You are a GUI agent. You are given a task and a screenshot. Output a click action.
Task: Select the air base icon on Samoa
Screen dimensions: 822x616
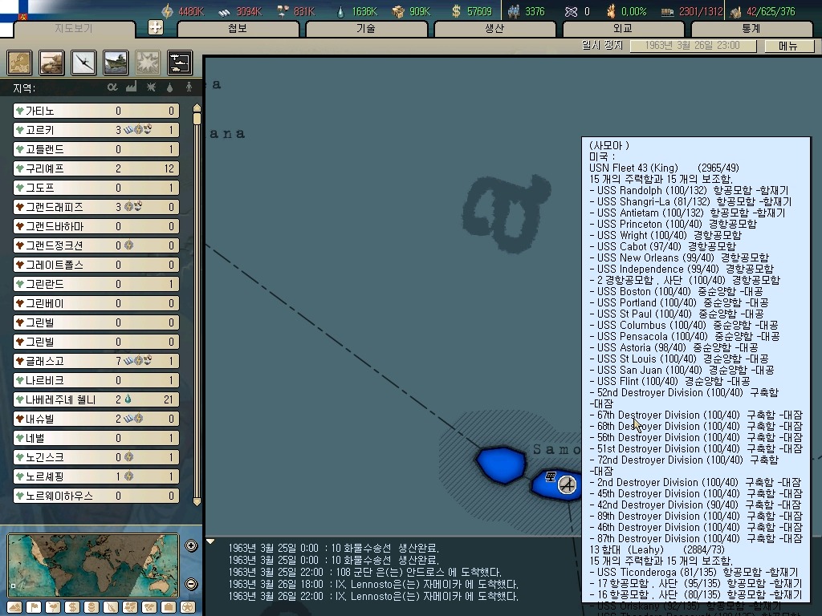(x=568, y=484)
